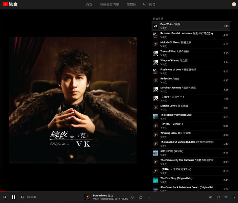Toggle shuffle mode
The image size is (238, 203).
click(x=226, y=197)
